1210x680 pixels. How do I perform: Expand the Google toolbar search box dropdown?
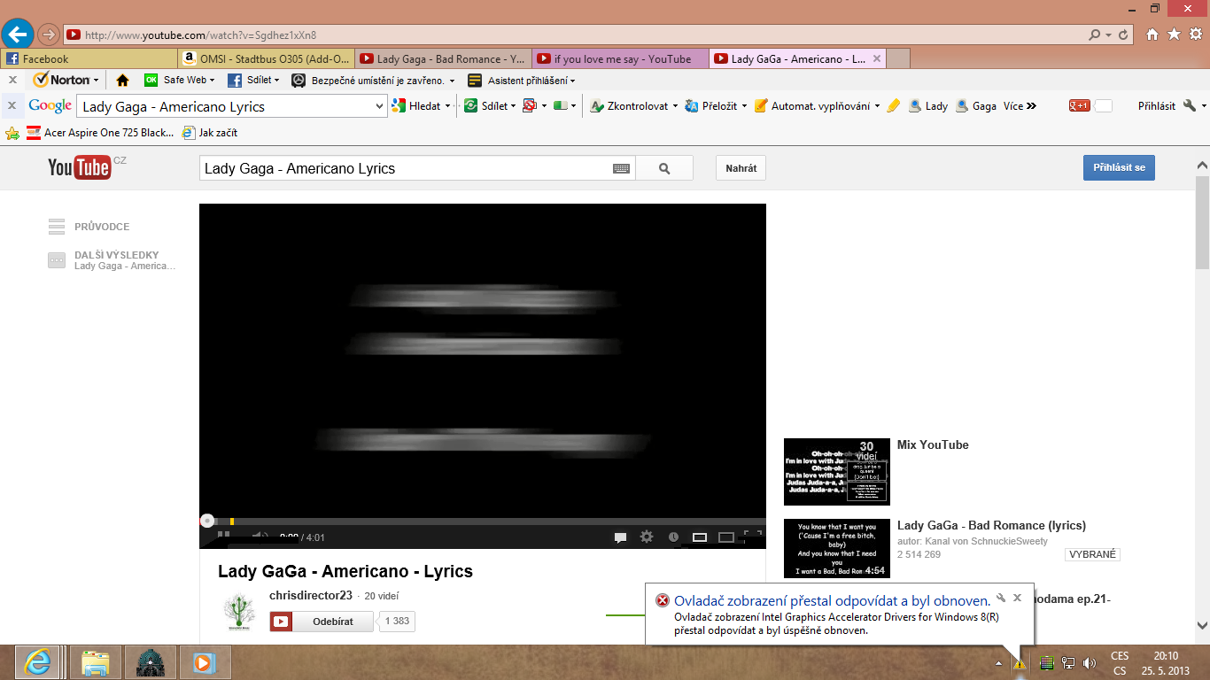tap(380, 106)
